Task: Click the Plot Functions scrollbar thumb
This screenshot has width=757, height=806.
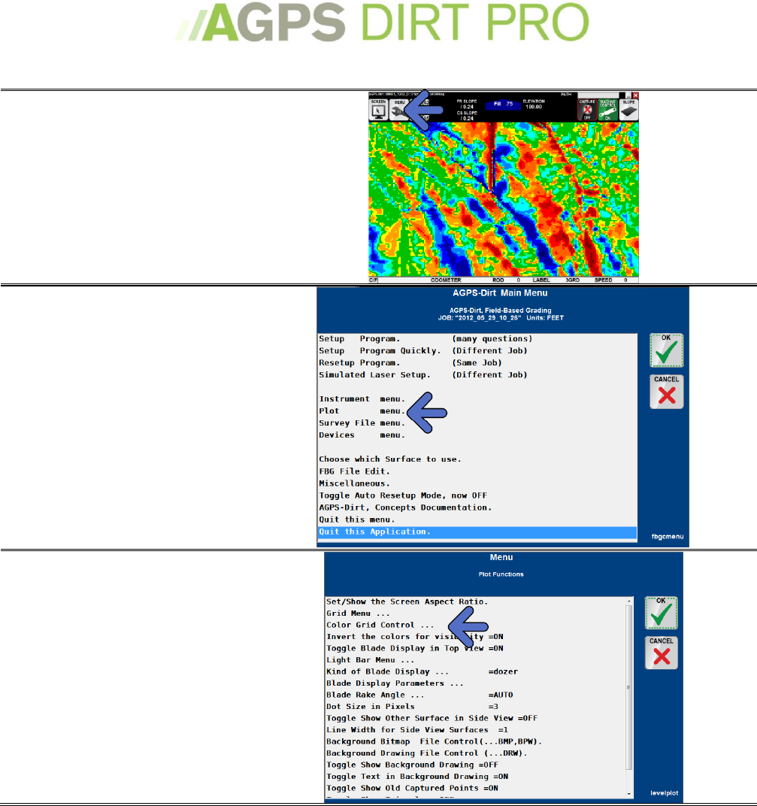Action: point(629,687)
